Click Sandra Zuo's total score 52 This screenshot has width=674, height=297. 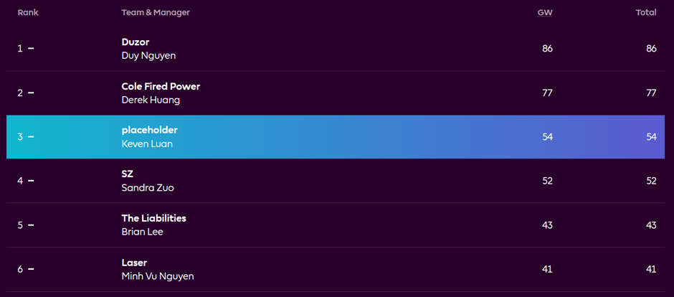pyautogui.click(x=651, y=181)
